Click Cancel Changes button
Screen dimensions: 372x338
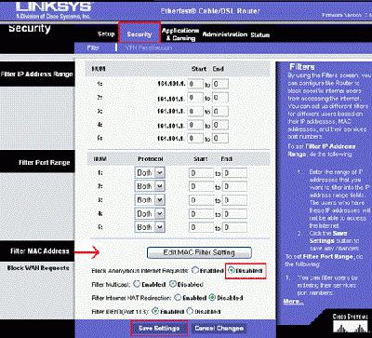(x=219, y=328)
